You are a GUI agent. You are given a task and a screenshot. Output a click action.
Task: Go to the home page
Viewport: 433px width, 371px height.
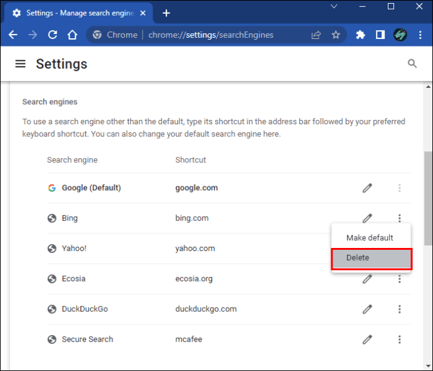pyautogui.click(x=73, y=35)
